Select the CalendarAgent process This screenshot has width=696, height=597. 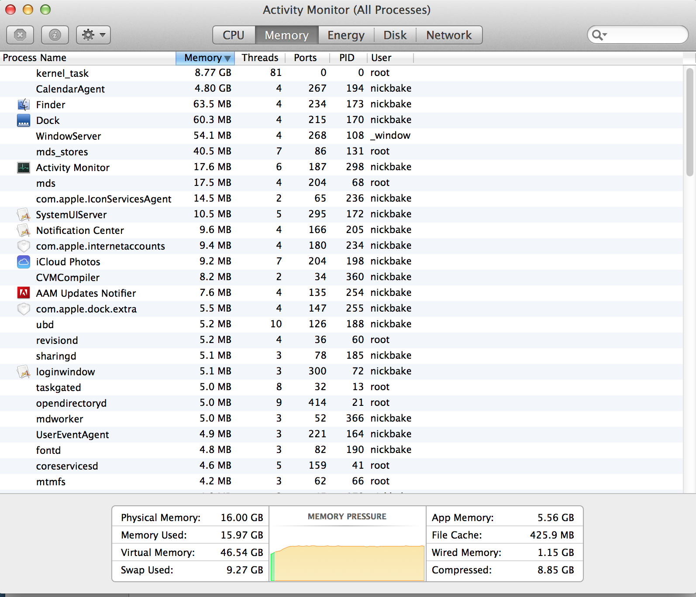(x=341, y=89)
